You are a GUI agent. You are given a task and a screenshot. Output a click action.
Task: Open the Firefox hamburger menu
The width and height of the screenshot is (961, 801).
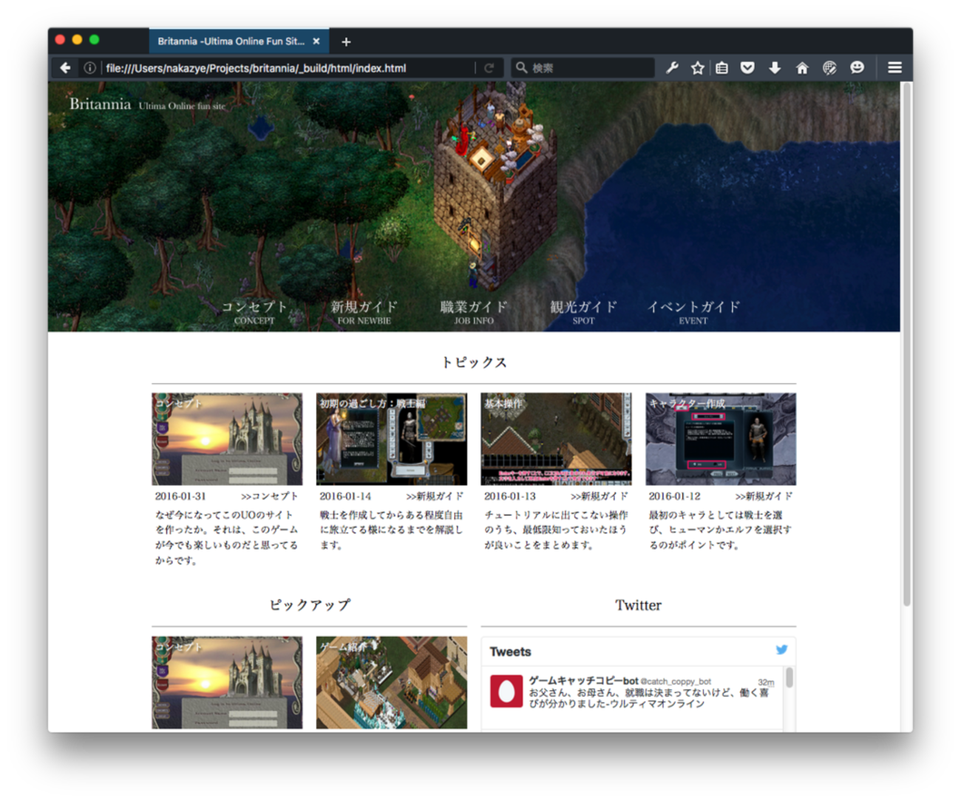(894, 68)
